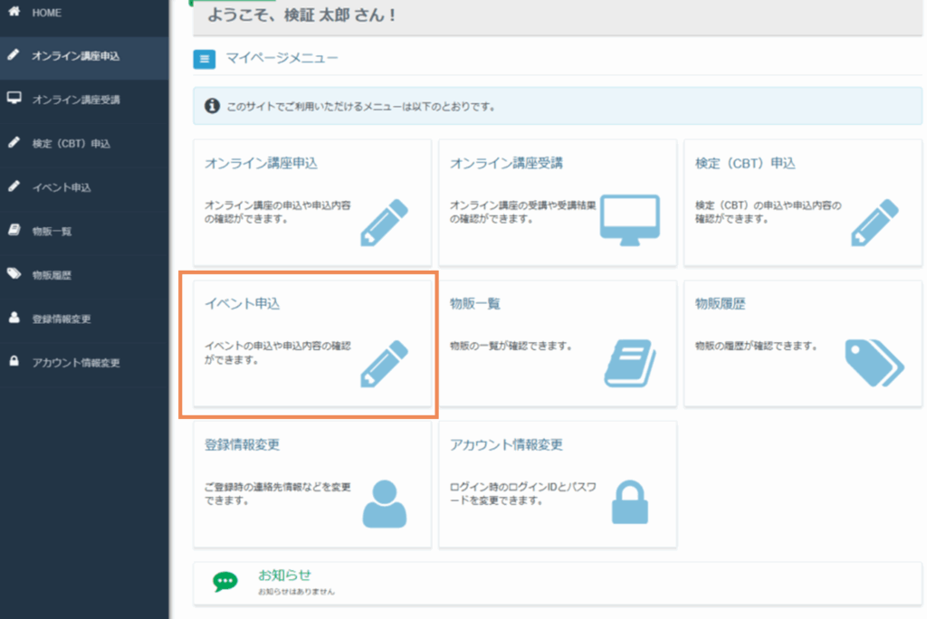Click the padlock icon on アカウント情報変更 card
The width and height of the screenshot is (927, 619).
tap(630, 503)
